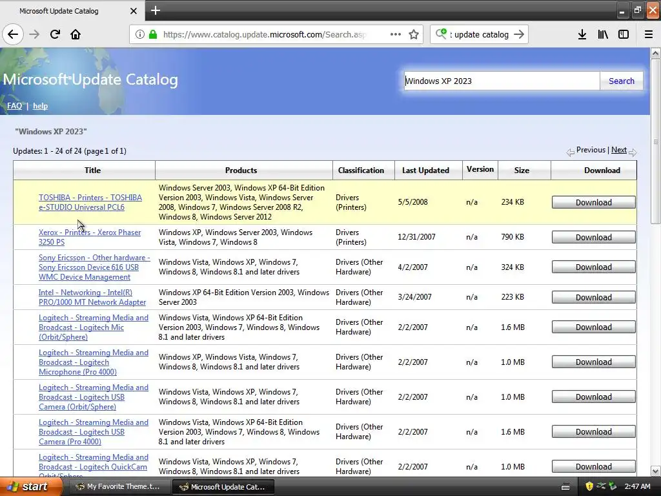Select the 790 KB size value
The height and width of the screenshot is (496, 661).
[x=513, y=237]
